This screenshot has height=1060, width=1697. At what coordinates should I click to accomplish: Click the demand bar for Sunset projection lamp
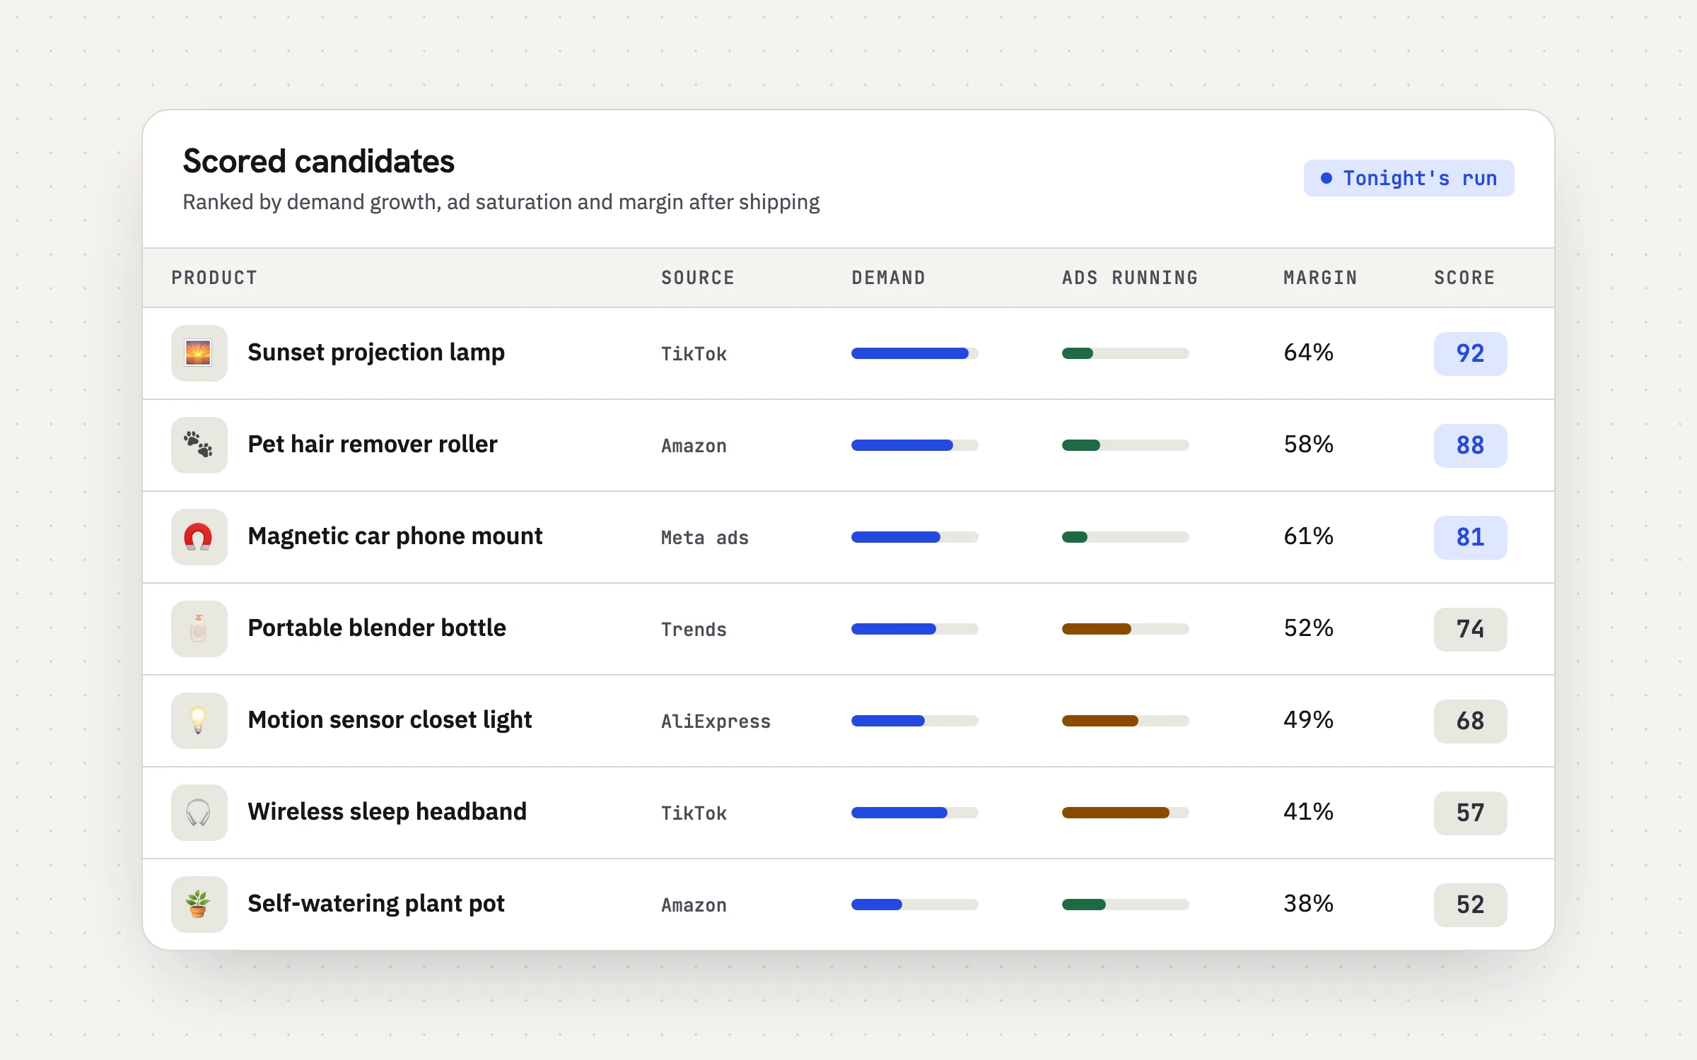click(914, 353)
